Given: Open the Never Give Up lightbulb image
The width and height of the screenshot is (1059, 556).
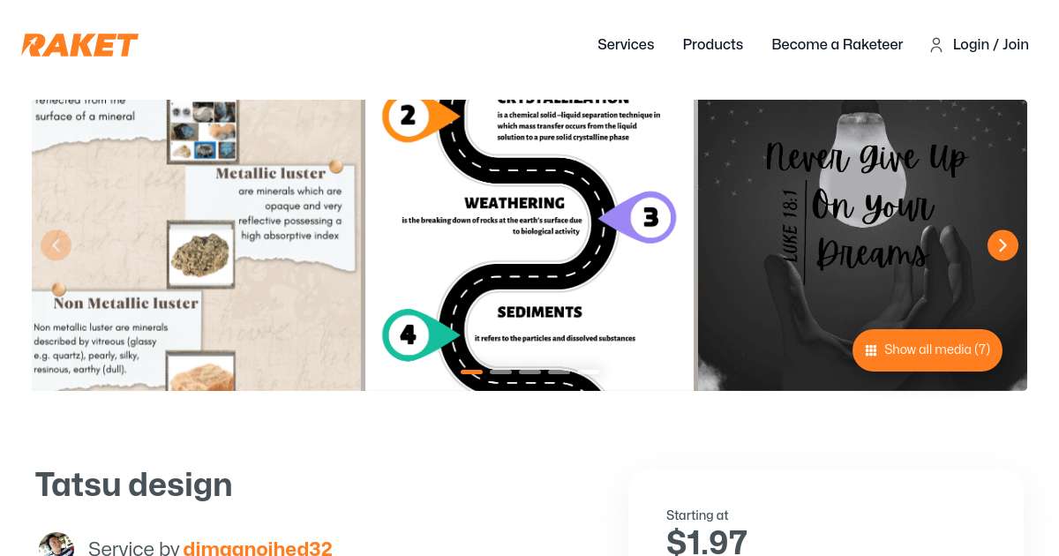Looking at the screenshot, I should (x=862, y=245).
